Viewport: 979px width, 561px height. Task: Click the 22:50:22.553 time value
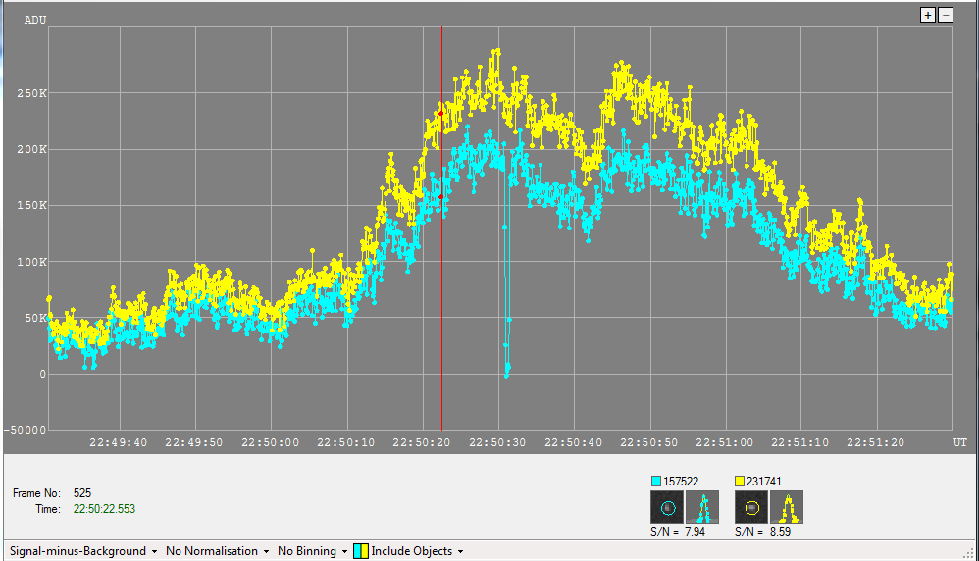pos(104,509)
